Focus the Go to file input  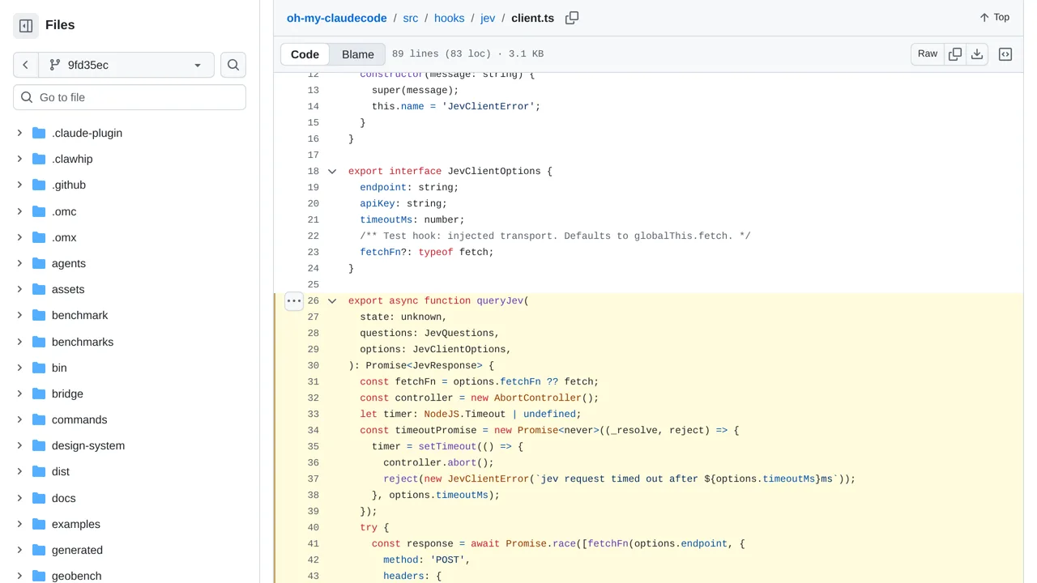tap(130, 97)
